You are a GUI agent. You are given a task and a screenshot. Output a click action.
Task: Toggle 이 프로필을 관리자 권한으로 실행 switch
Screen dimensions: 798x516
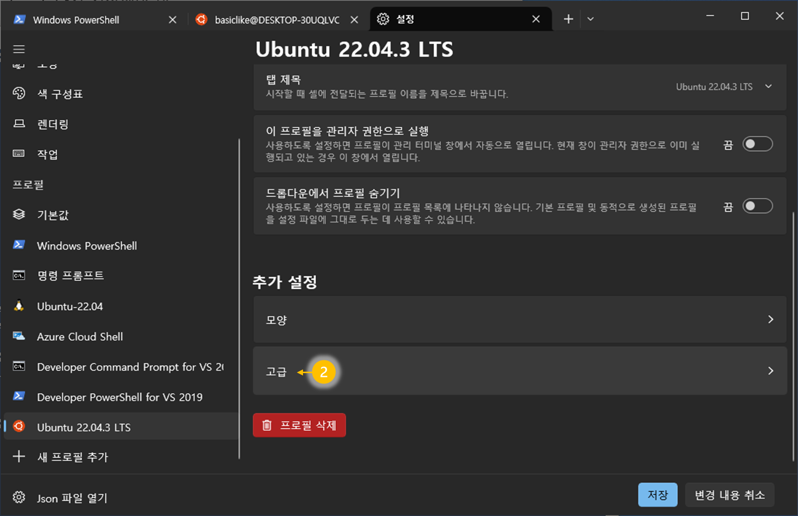757,144
